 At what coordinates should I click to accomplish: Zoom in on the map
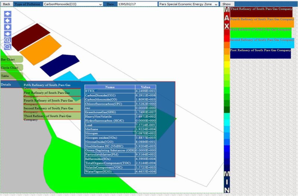click(x=7, y=40)
